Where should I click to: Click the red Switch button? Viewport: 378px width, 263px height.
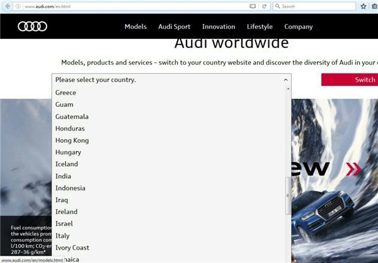coord(350,80)
